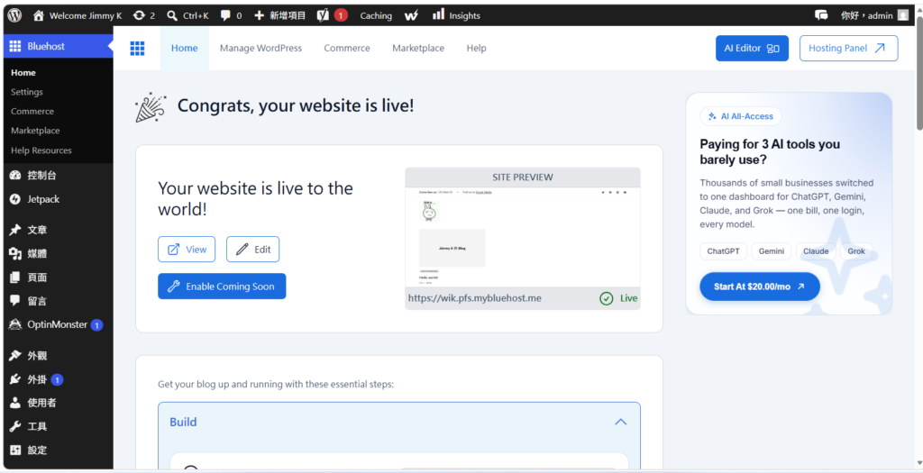
Task: Click the admin avatar picture
Action: click(x=903, y=15)
